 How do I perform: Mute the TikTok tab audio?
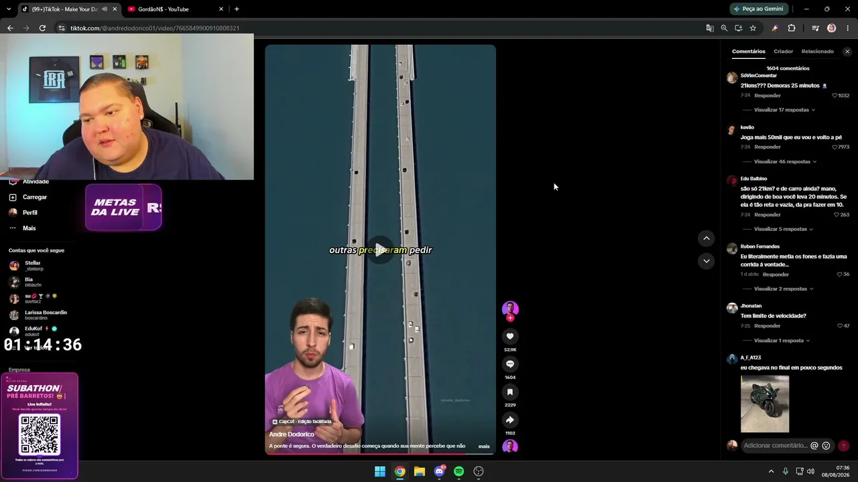[105, 9]
